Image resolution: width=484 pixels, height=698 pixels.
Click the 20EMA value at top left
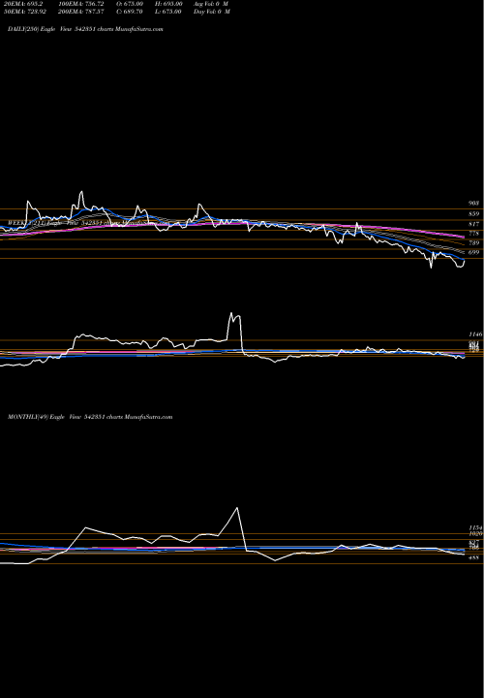click(23, 4)
